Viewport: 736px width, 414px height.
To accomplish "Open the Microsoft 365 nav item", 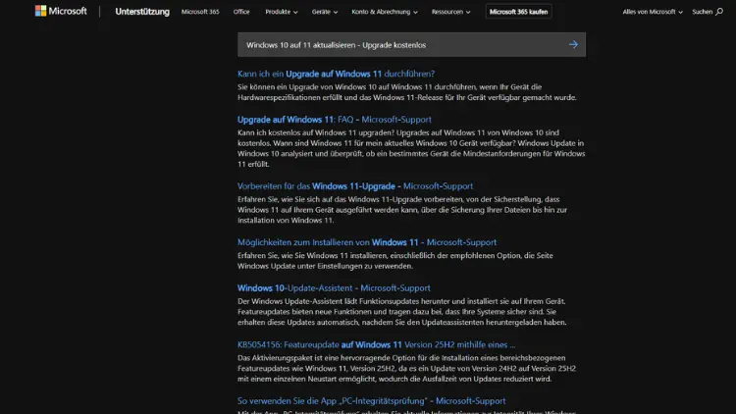I will point(200,12).
